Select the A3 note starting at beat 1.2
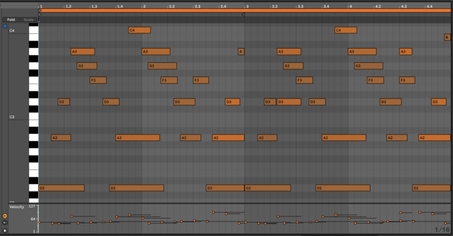The width and height of the screenshot is (453, 236). tap(83, 52)
